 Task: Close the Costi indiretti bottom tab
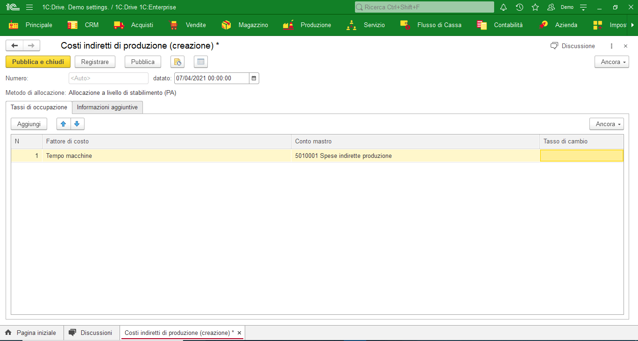[x=239, y=333]
